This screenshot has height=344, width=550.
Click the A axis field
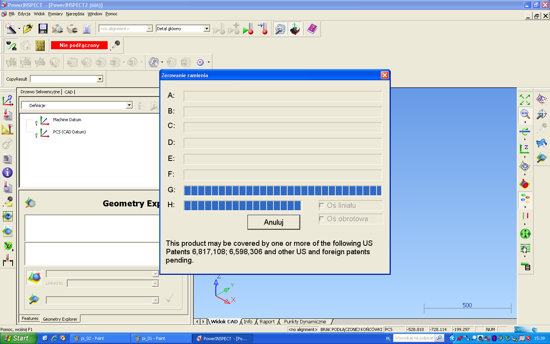283,96
